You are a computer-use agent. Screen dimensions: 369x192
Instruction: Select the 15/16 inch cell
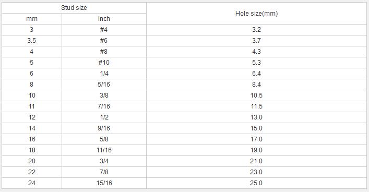click(x=104, y=183)
